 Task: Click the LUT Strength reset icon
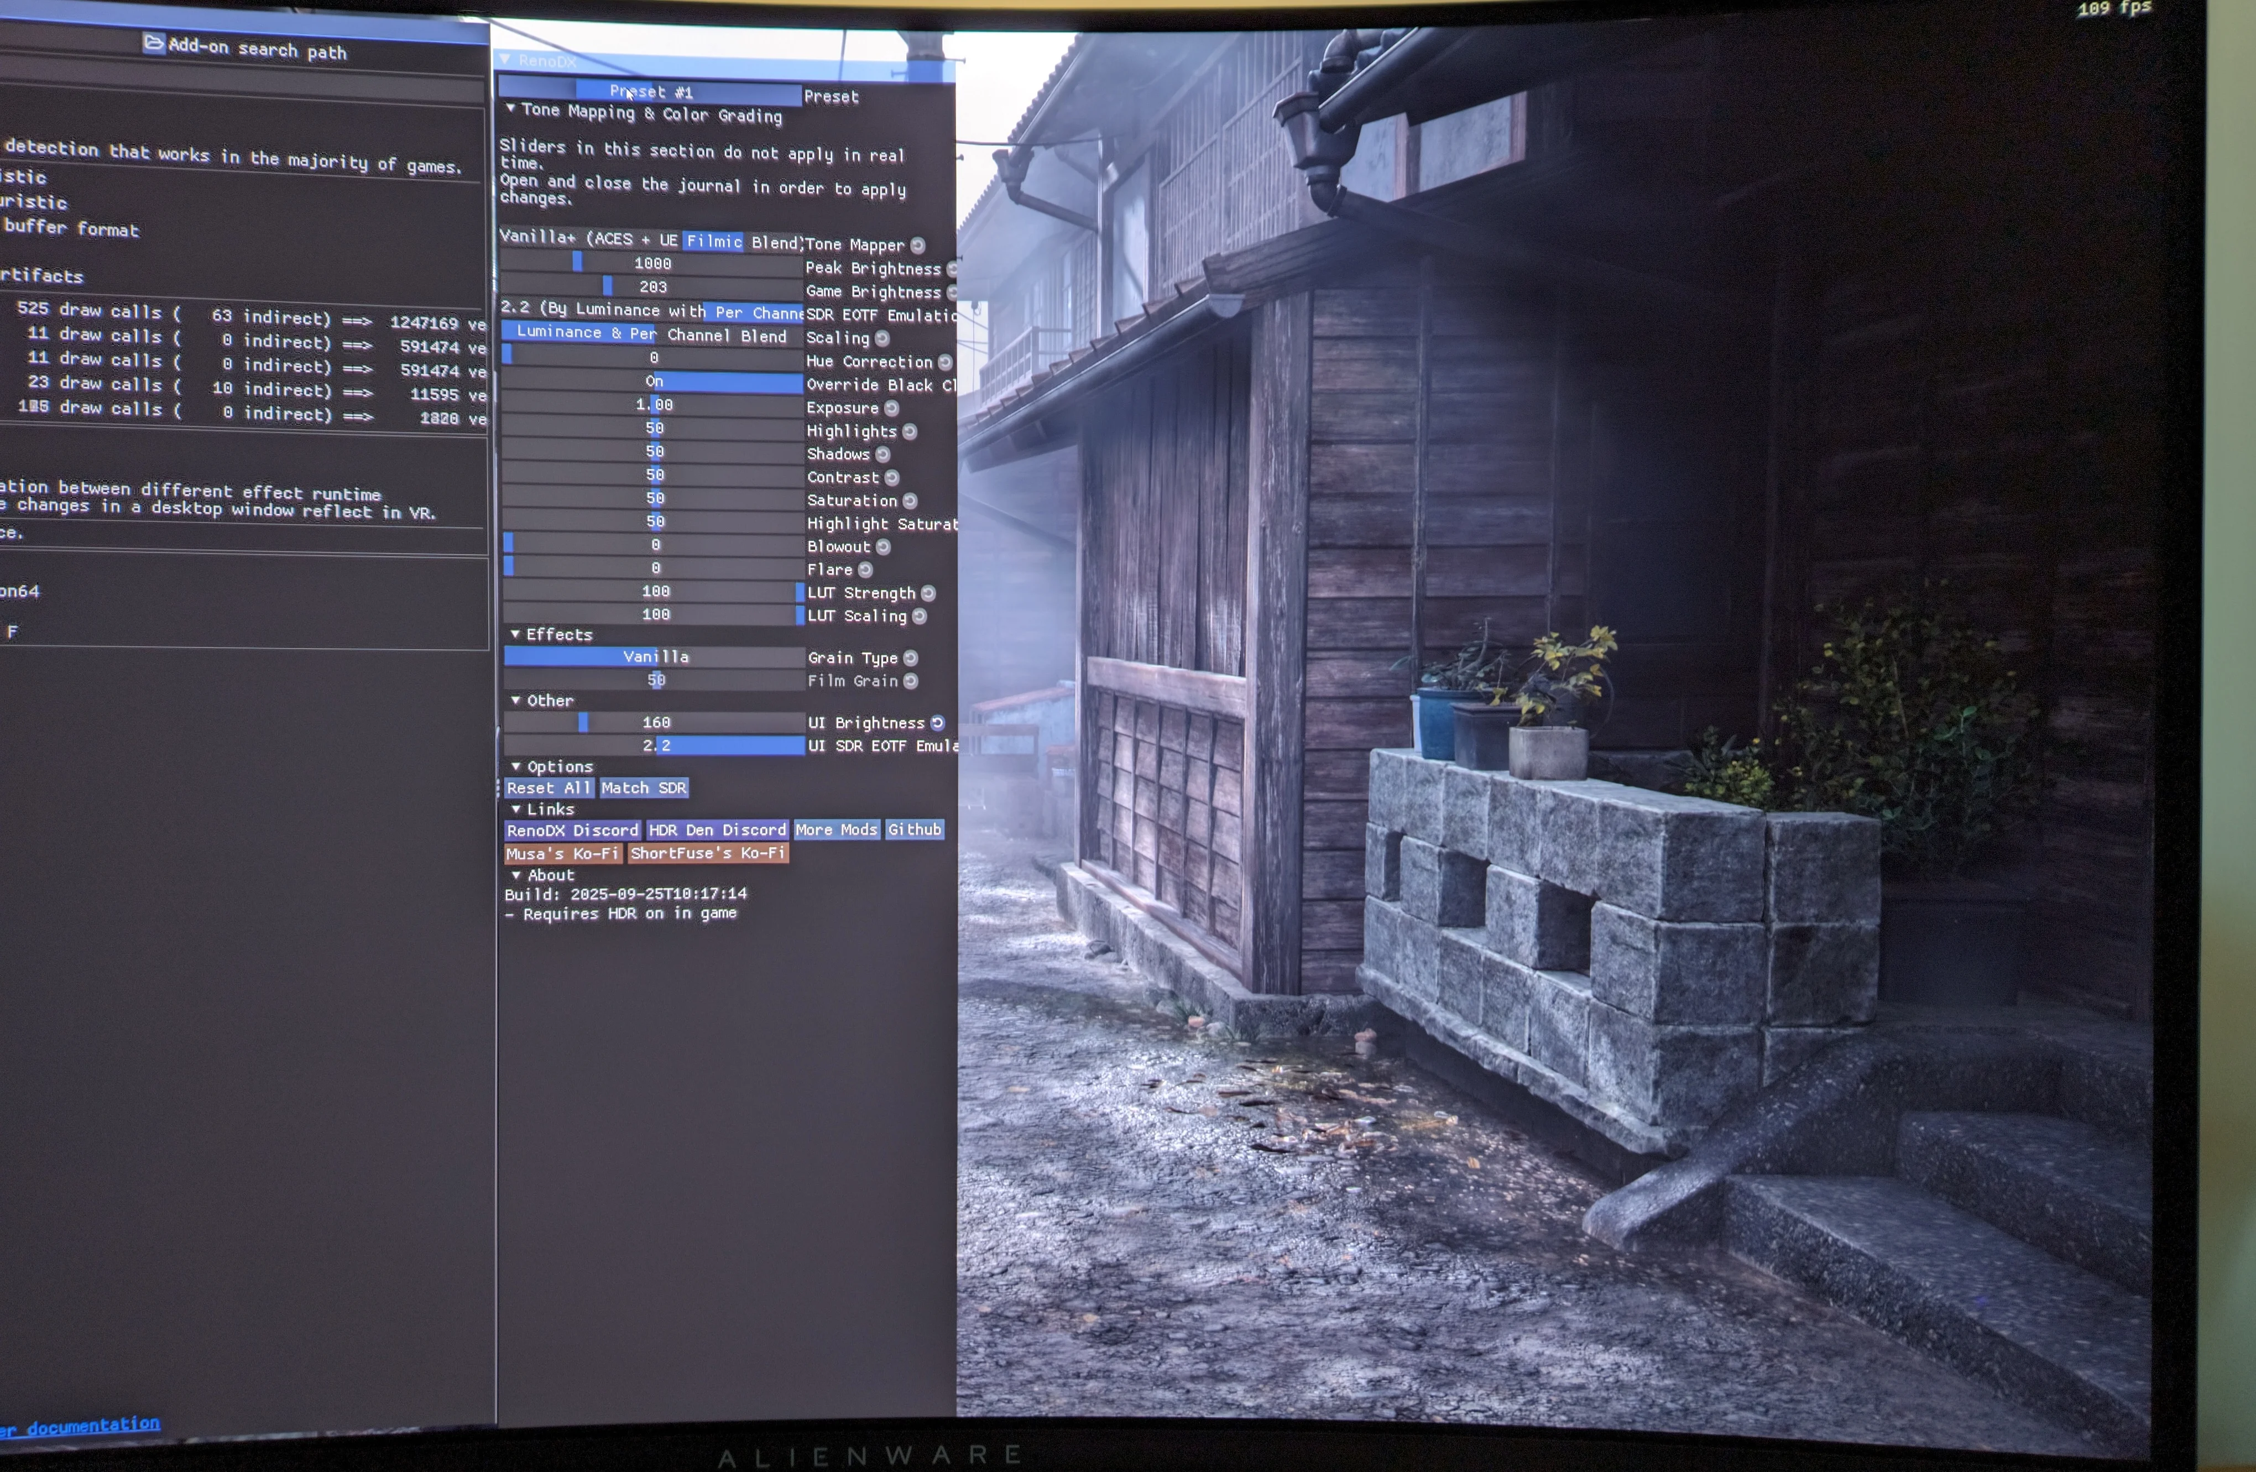[929, 593]
